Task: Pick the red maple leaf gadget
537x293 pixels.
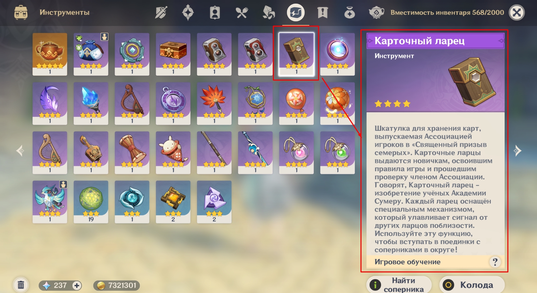Action: point(214,104)
